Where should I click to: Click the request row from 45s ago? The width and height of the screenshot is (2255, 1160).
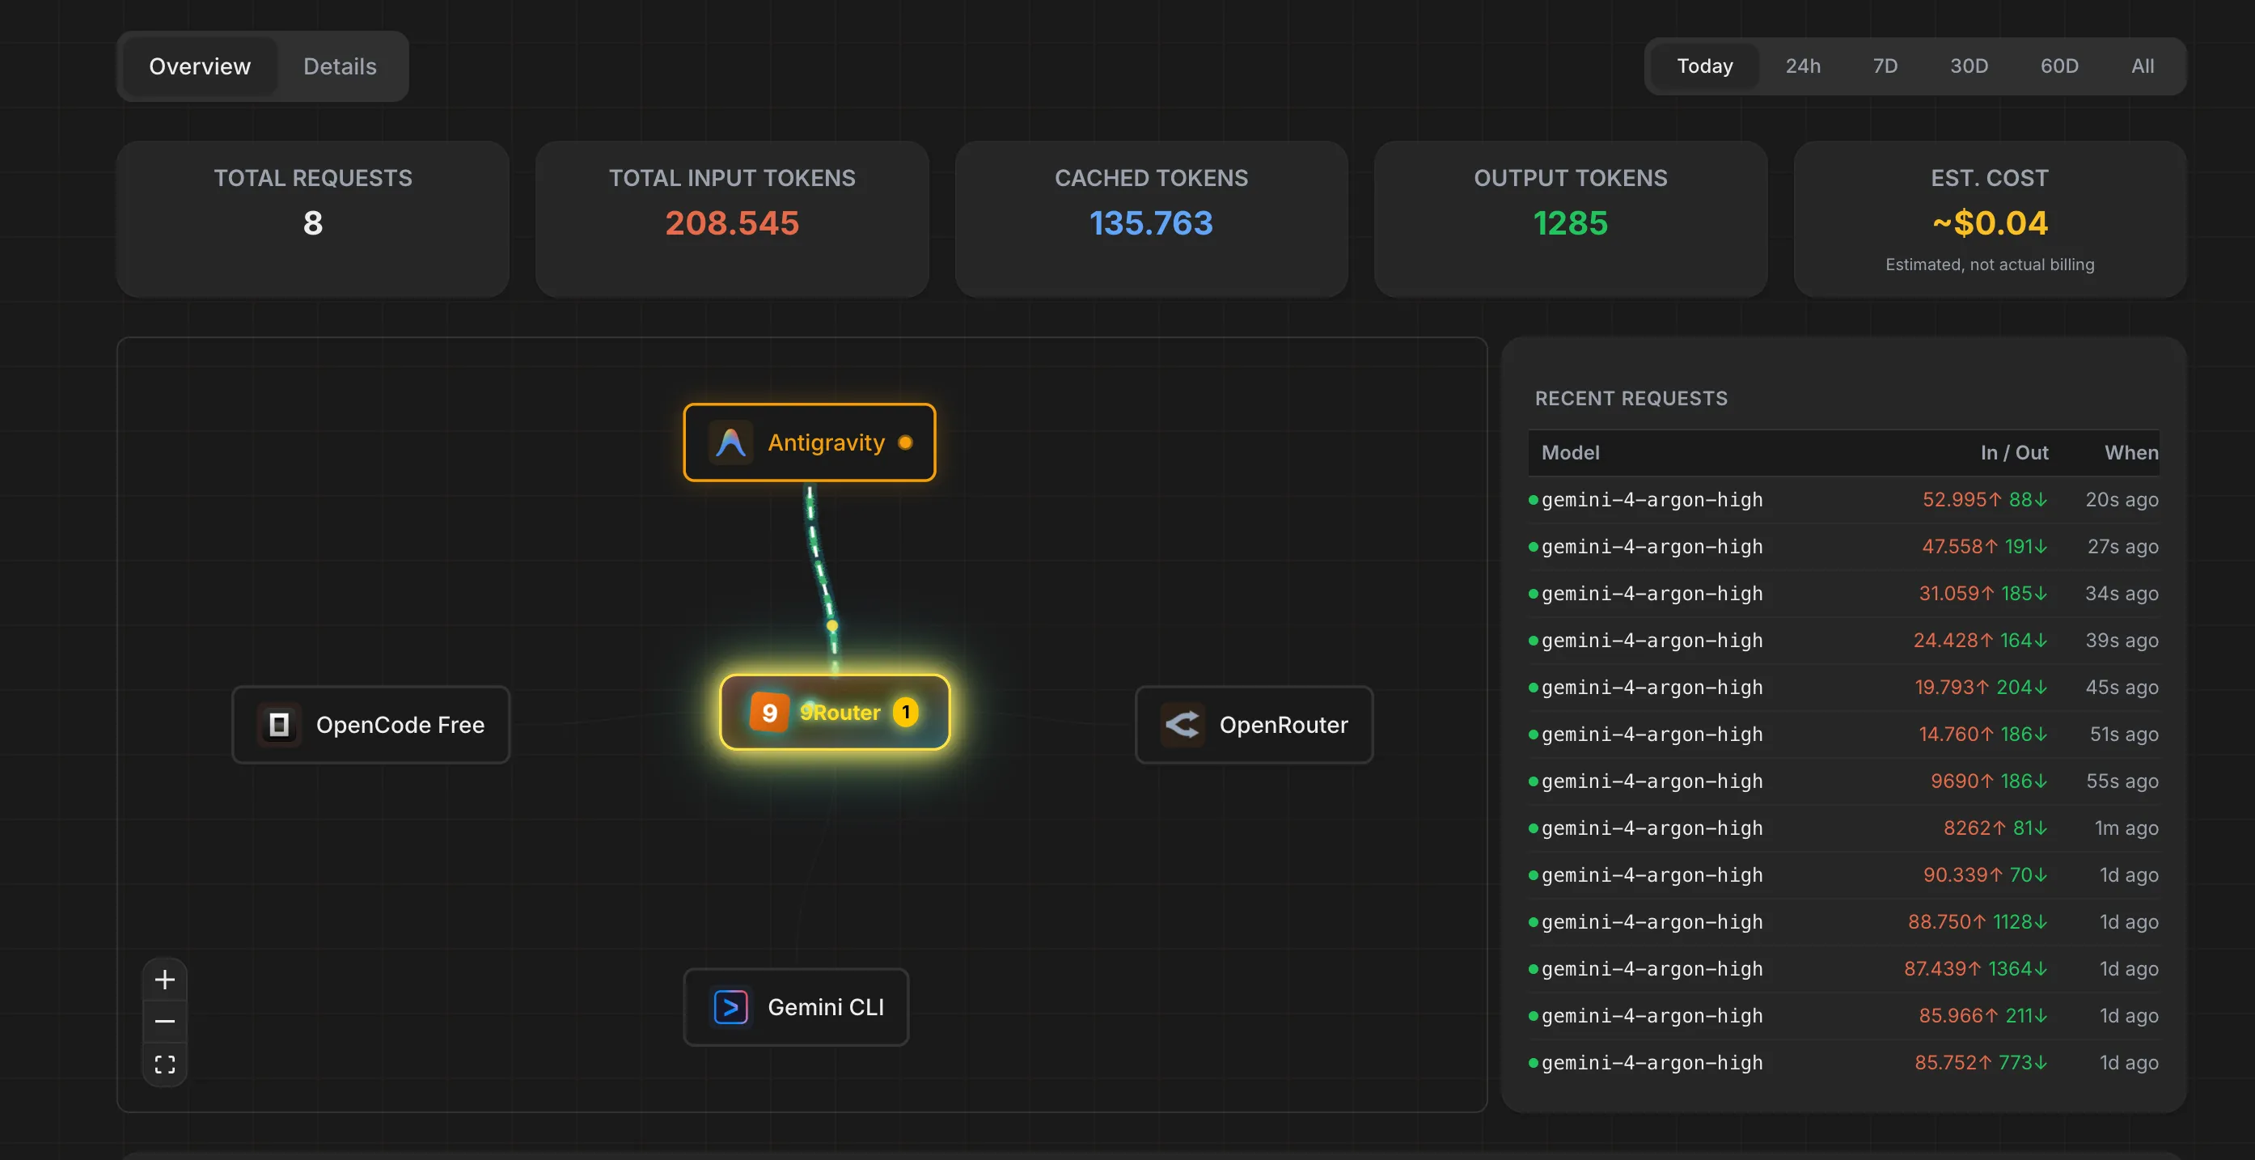point(1843,688)
